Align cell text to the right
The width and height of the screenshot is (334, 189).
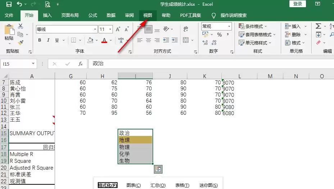(x=157, y=40)
